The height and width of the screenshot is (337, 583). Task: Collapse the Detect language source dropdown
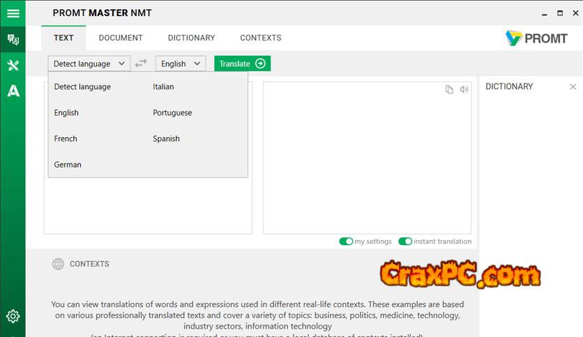[x=89, y=63]
